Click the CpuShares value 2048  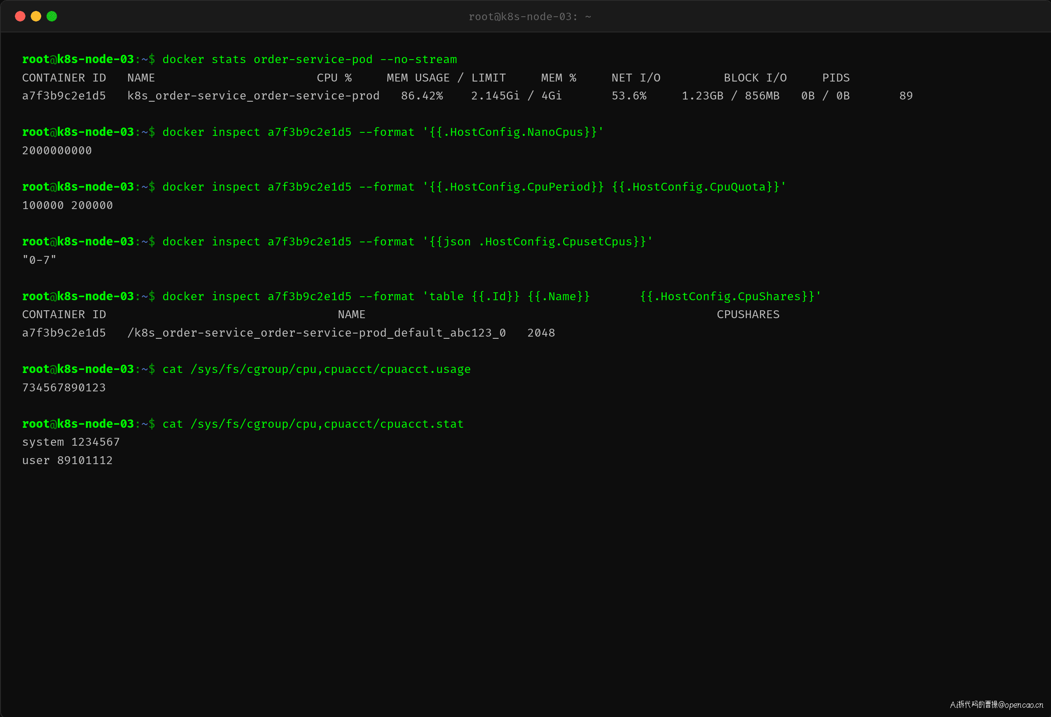click(x=541, y=333)
